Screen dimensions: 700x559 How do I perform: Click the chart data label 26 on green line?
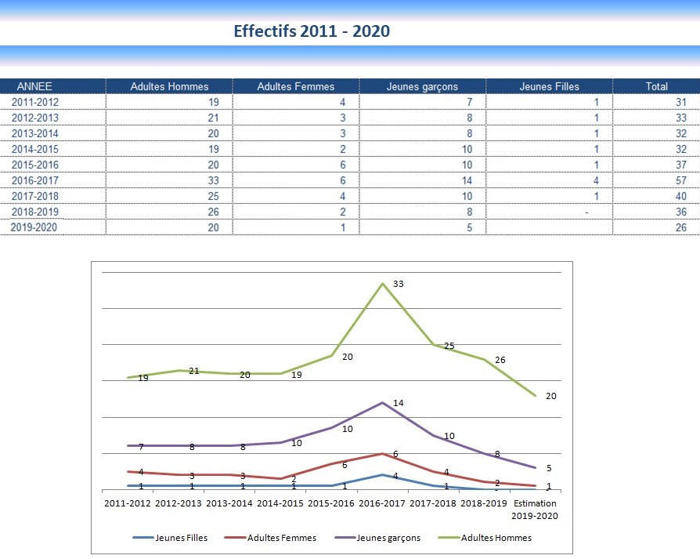click(x=500, y=360)
